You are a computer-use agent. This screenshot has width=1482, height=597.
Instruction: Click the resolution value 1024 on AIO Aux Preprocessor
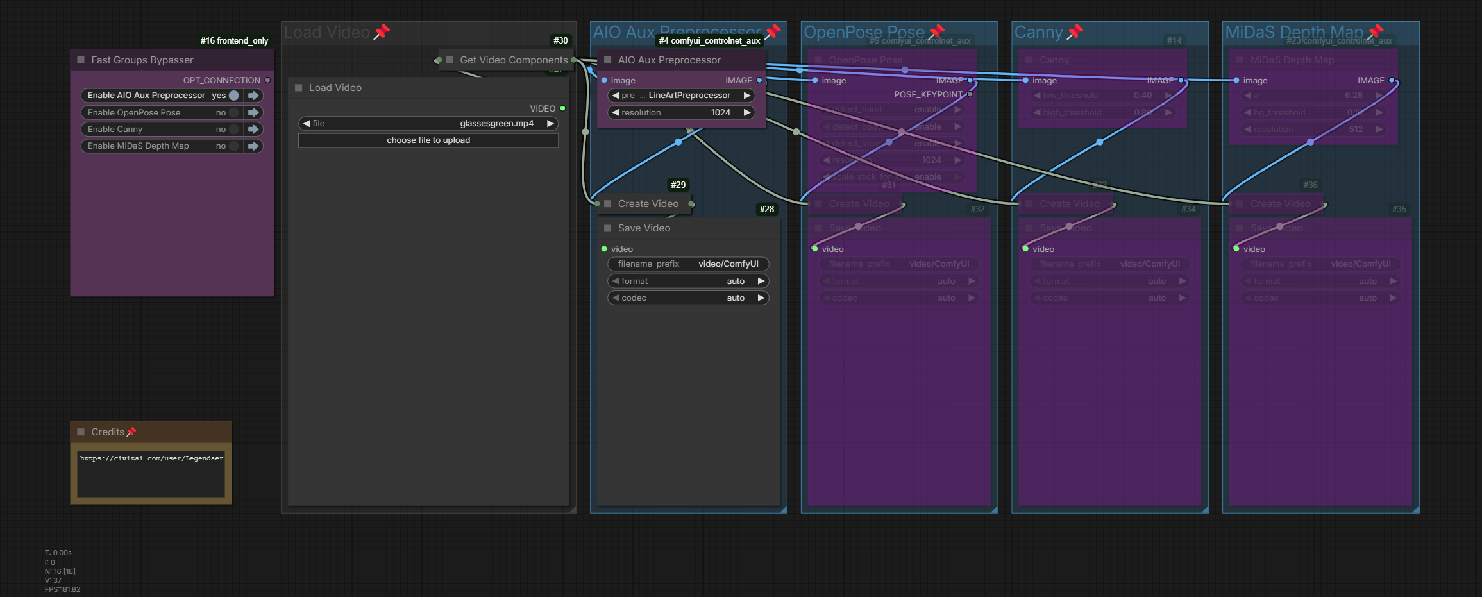point(721,112)
